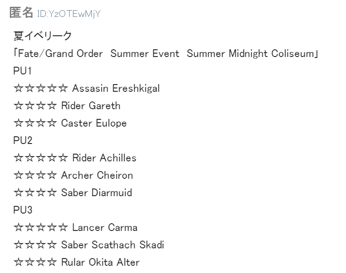Click the Assasin Ereshkigal line
This screenshot has height=273, width=346.
86,88
